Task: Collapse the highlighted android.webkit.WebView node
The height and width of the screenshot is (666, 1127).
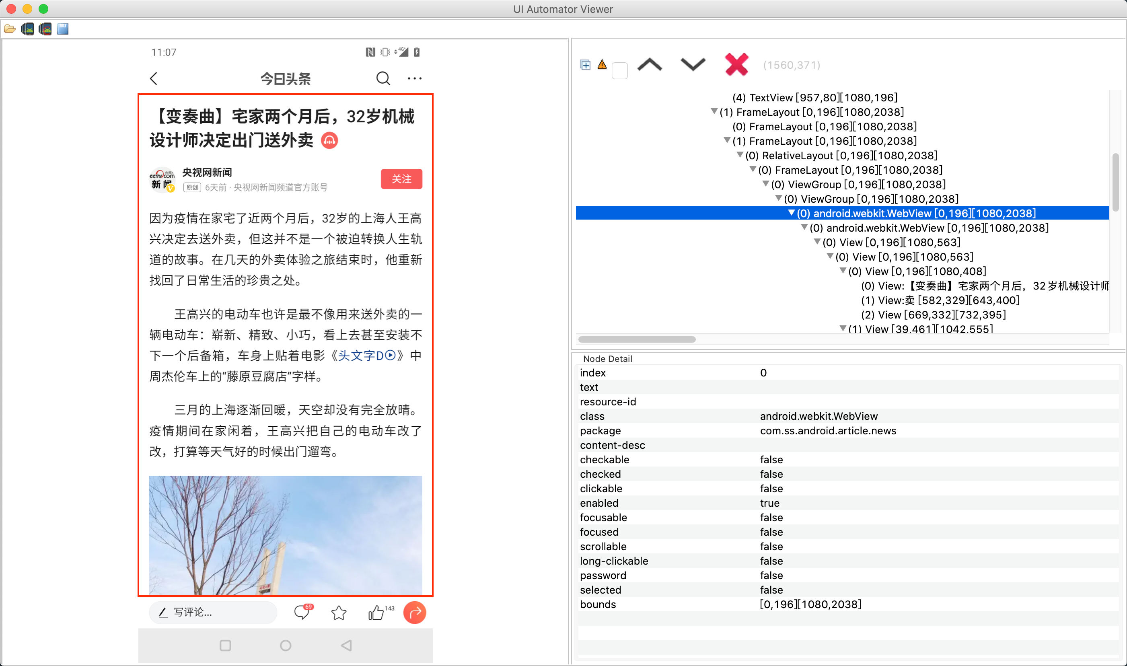Action: coord(792,213)
